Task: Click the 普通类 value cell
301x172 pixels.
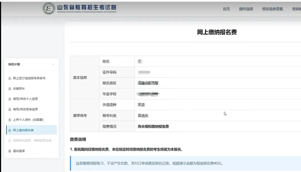Action: [x=218, y=115]
